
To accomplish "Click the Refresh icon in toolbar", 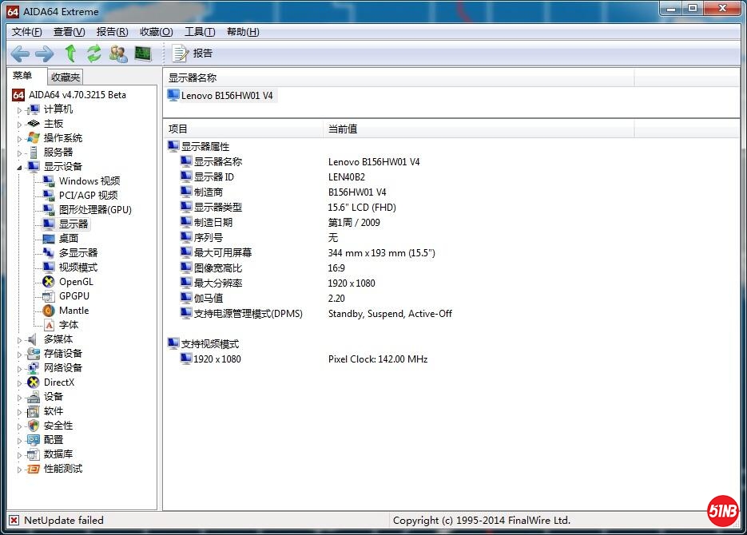I will [x=94, y=53].
